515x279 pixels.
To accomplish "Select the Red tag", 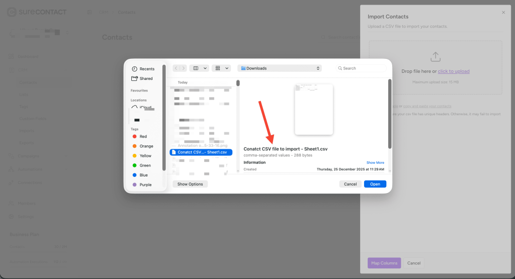I will (143, 137).
